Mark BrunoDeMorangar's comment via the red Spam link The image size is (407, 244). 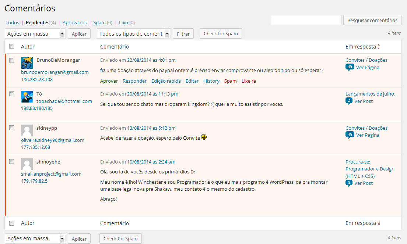coord(231,81)
